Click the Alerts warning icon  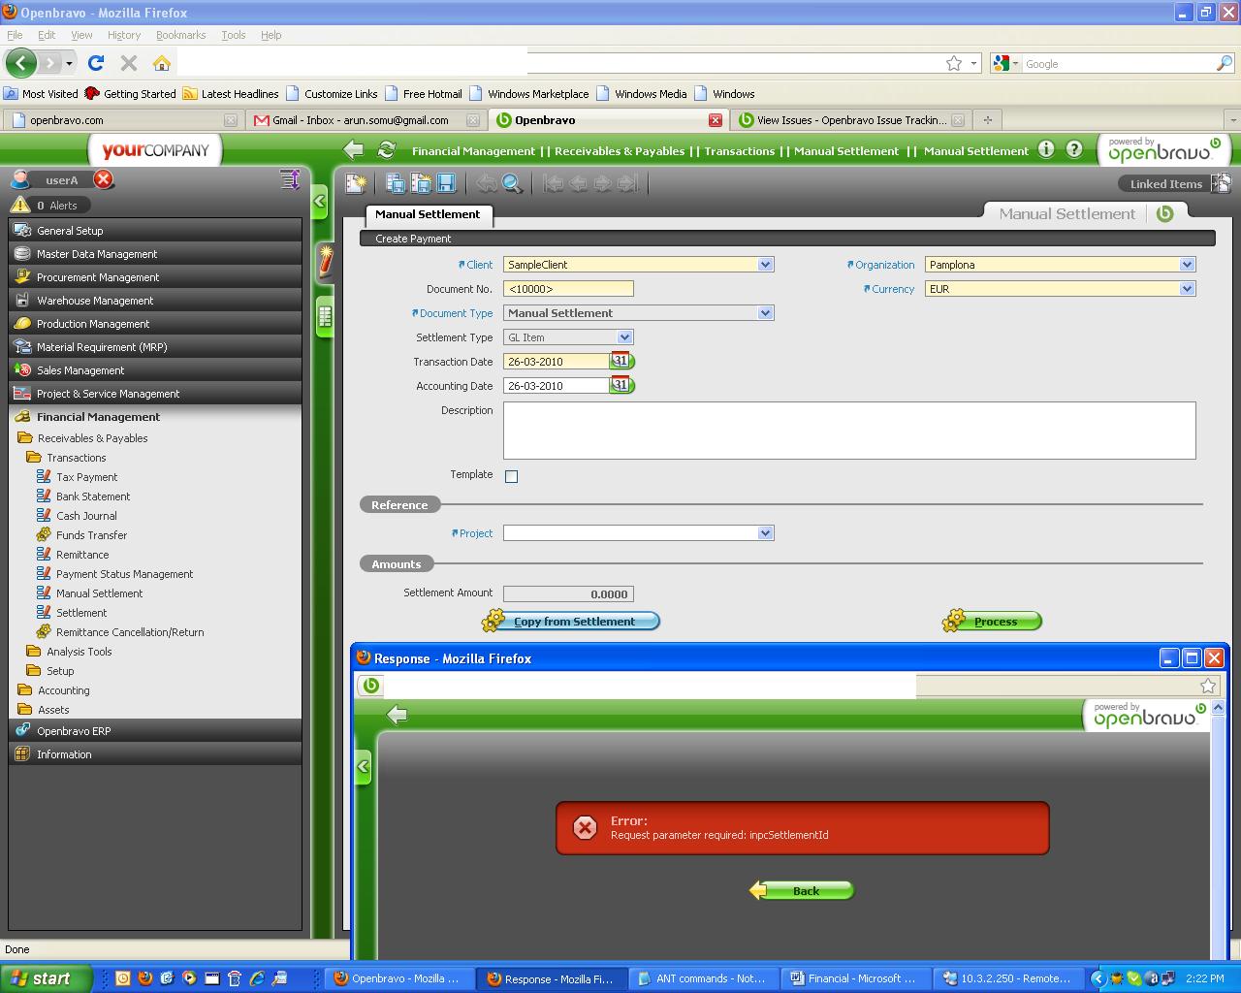pyautogui.click(x=20, y=205)
